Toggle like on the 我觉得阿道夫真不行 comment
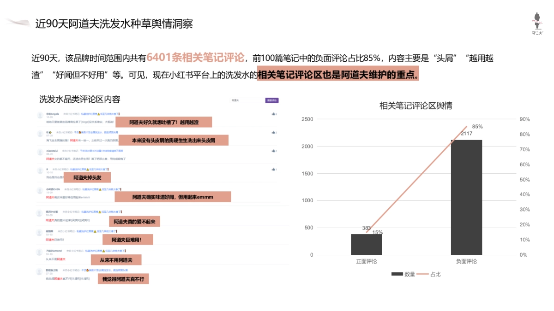The width and height of the screenshot is (554, 311). click(273, 272)
